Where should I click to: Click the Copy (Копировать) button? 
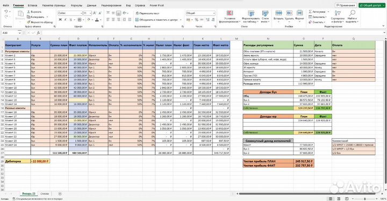coord(36,17)
